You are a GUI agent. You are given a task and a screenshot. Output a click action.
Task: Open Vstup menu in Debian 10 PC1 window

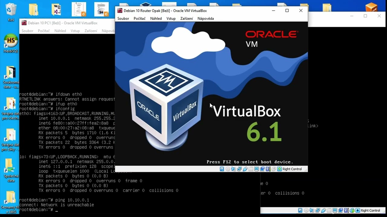coord(75,31)
